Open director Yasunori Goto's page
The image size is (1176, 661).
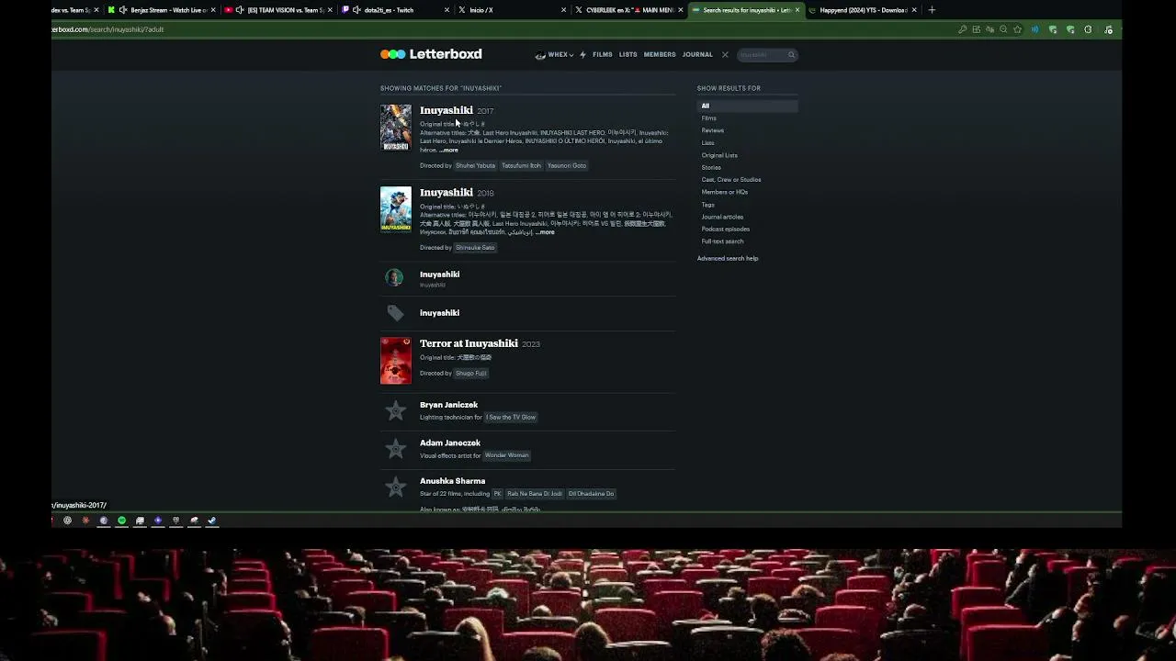(x=567, y=166)
